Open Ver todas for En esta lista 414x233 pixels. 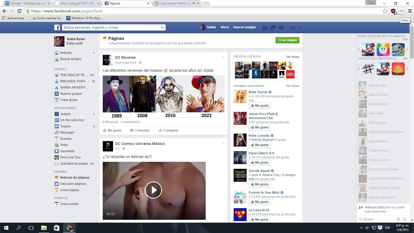pyautogui.click(x=292, y=57)
